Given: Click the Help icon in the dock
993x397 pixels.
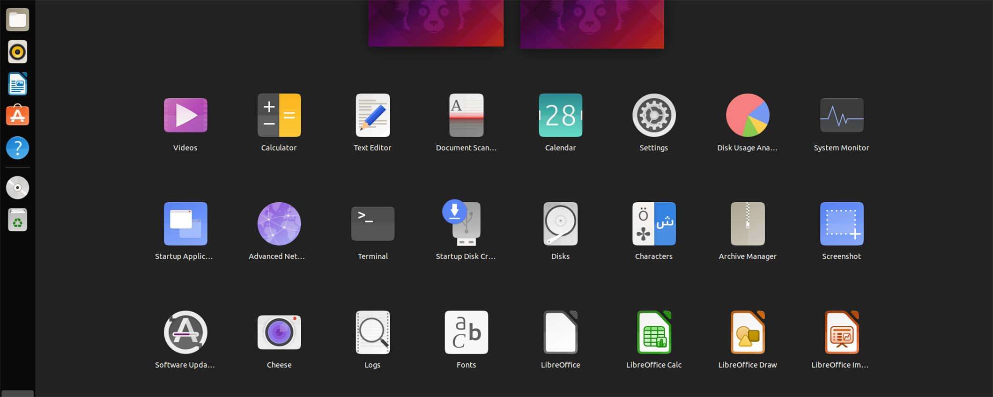Looking at the screenshot, I should [18, 148].
